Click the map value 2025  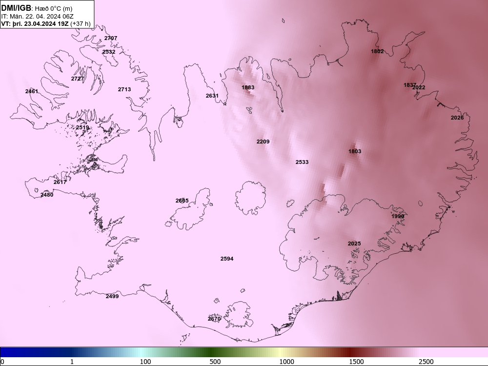[x=354, y=244]
